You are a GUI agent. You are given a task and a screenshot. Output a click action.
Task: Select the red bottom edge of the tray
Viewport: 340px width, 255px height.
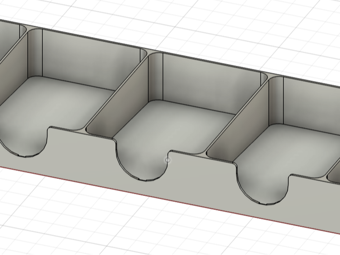coord(170,201)
